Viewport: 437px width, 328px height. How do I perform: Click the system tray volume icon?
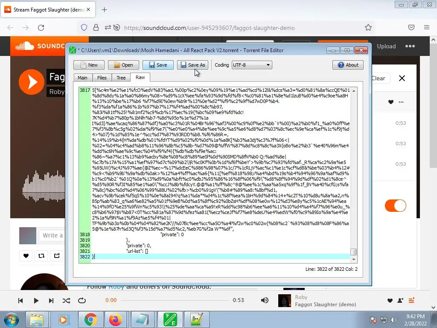point(393,320)
